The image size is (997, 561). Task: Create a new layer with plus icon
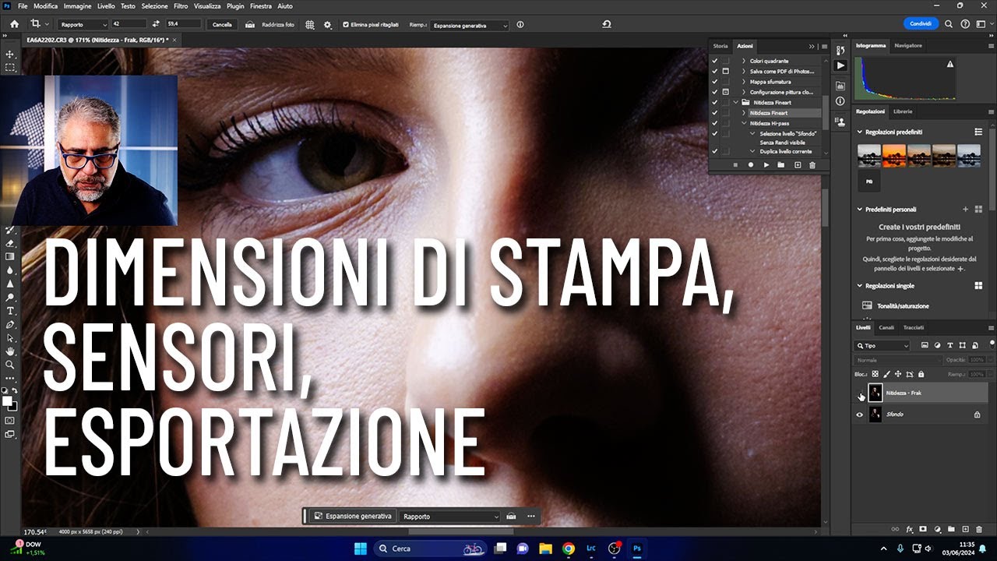pyautogui.click(x=966, y=530)
